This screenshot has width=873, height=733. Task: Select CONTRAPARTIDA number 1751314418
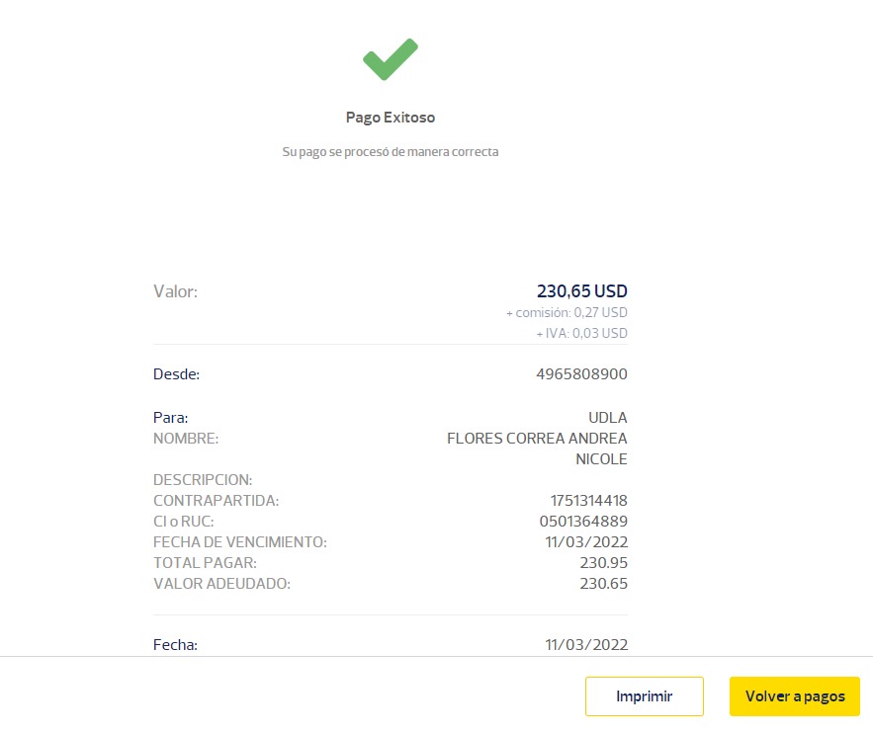click(588, 501)
